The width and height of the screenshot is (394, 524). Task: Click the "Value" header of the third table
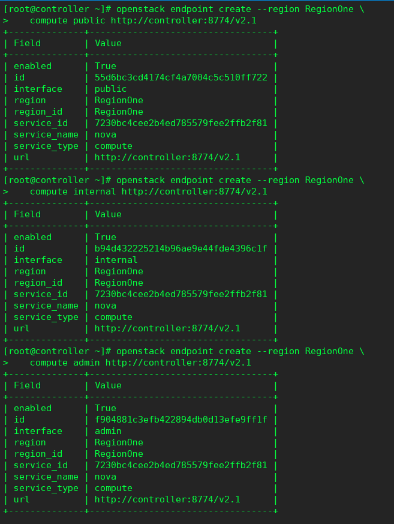[108, 385]
